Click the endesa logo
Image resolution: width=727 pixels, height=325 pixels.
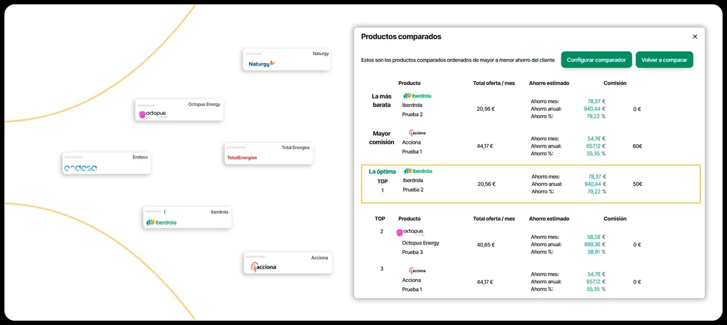(80, 168)
